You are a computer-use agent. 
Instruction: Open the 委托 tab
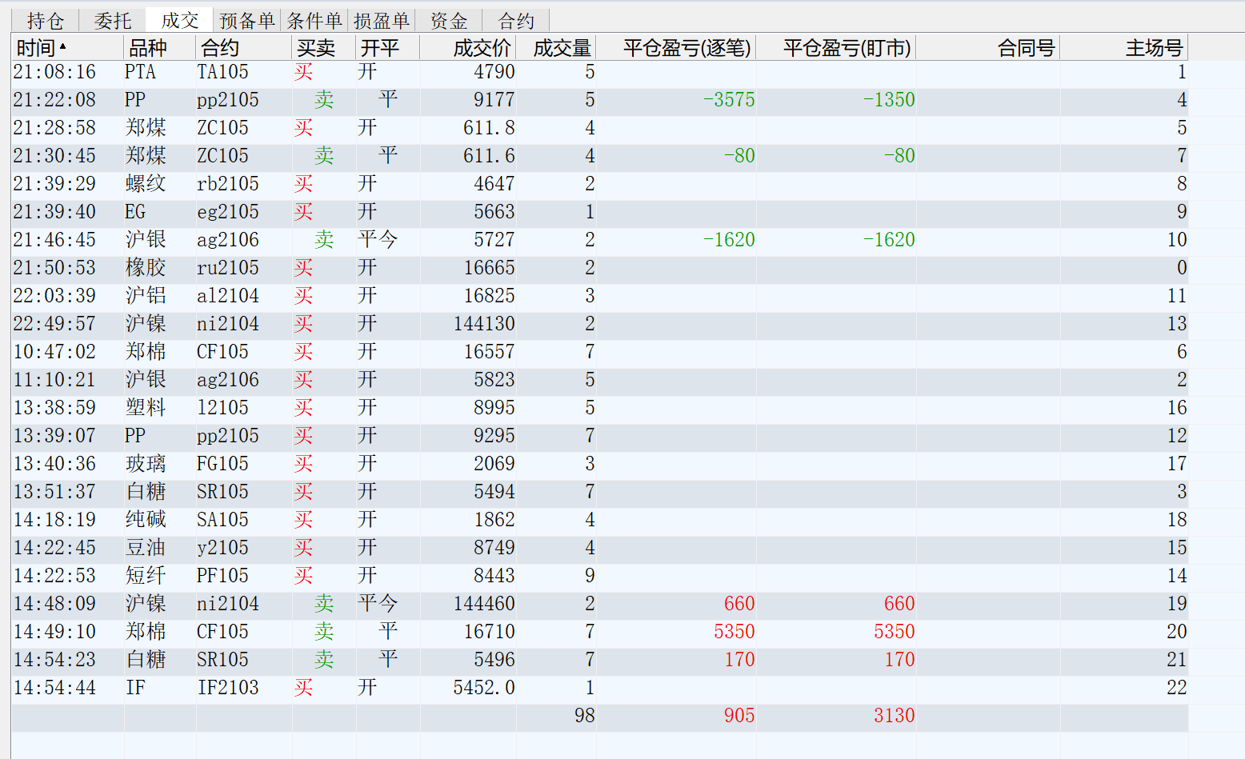[x=112, y=21]
